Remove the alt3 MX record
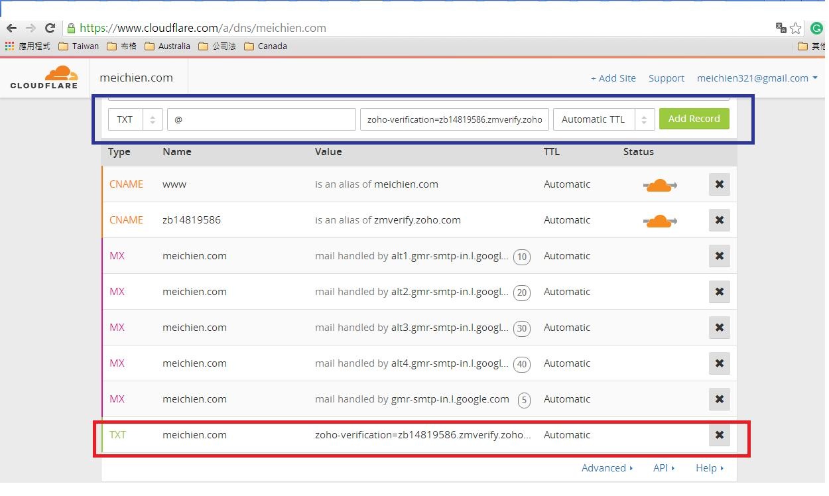 [x=720, y=328]
